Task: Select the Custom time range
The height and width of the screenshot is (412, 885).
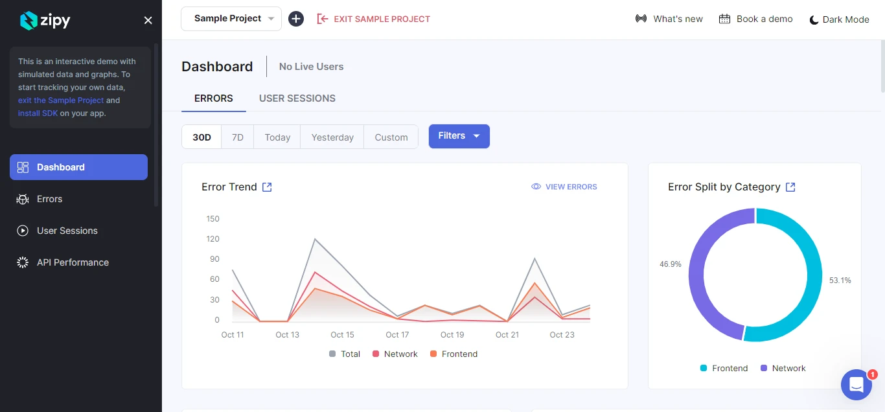Action: tap(391, 137)
